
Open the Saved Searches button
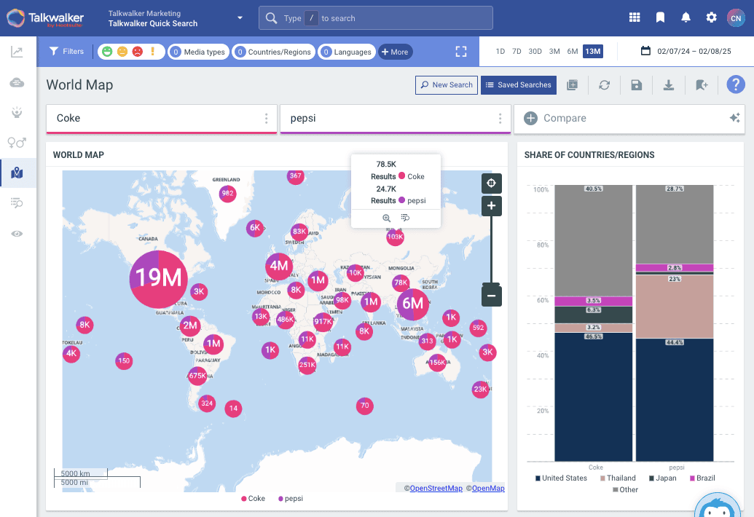pyautogui.click(x=518, y=85)
